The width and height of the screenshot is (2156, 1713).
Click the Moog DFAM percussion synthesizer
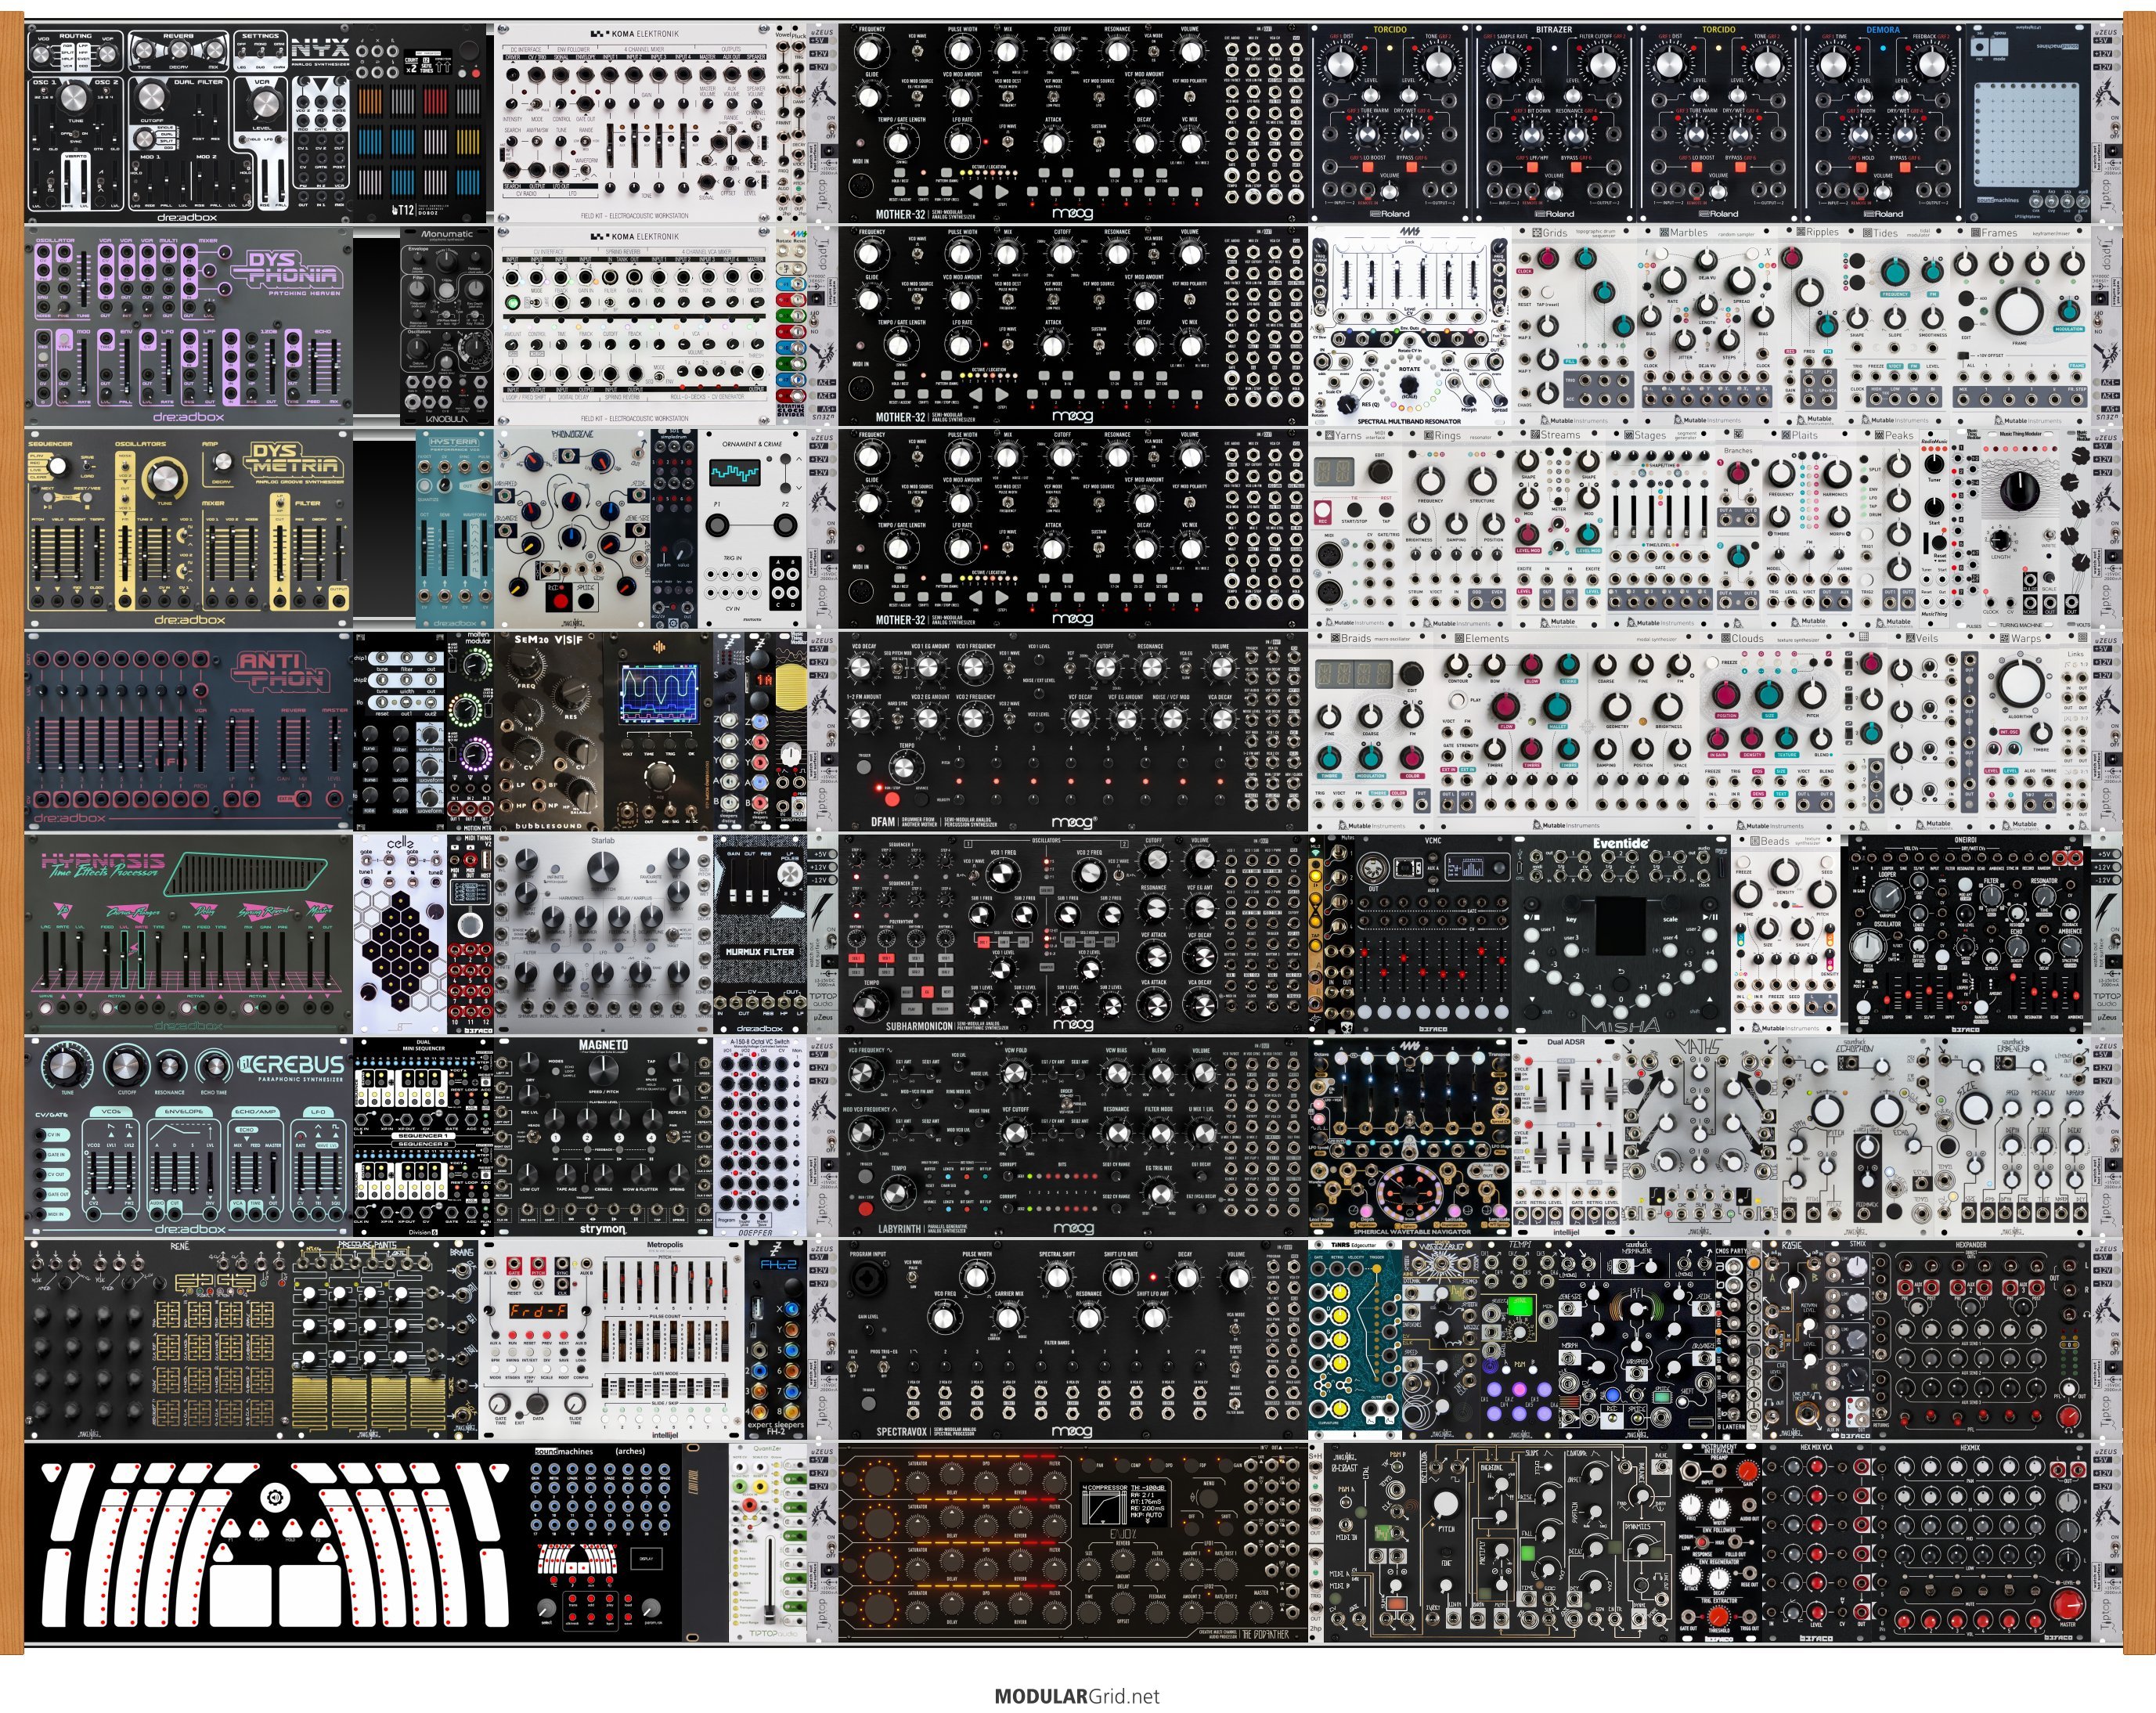pyautogui.click(x=1073, y=732)
